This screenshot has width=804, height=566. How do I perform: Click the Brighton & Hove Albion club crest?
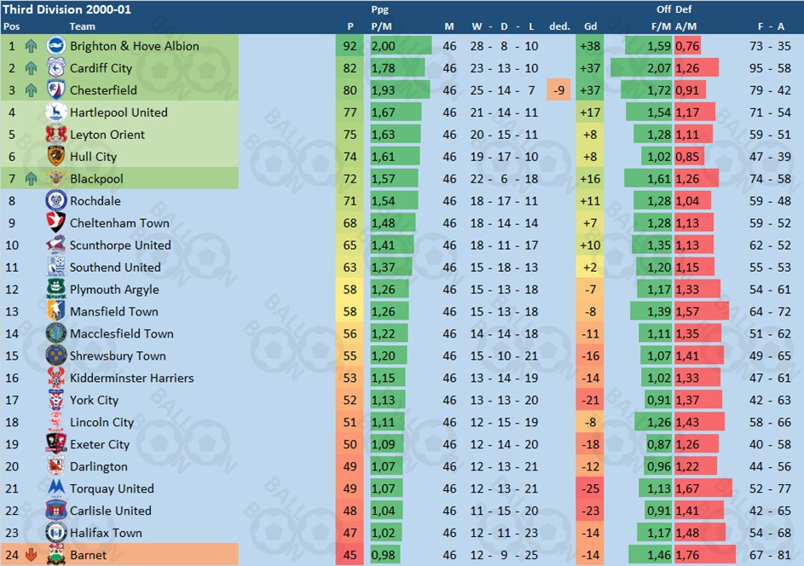[x=56, y=46]
